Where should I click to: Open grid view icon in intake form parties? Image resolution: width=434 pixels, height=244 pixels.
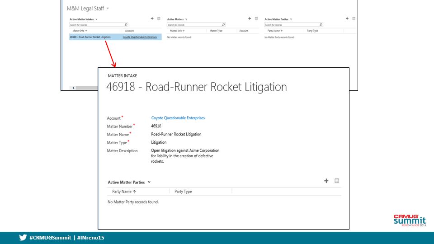(x=336, y=181)
